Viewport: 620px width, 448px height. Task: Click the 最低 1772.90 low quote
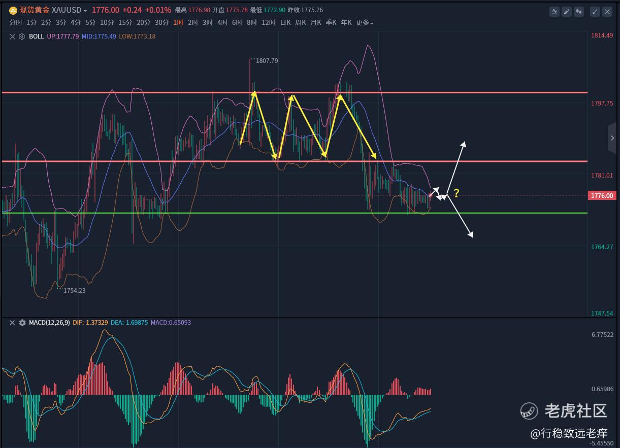click(x=268, y=10)
